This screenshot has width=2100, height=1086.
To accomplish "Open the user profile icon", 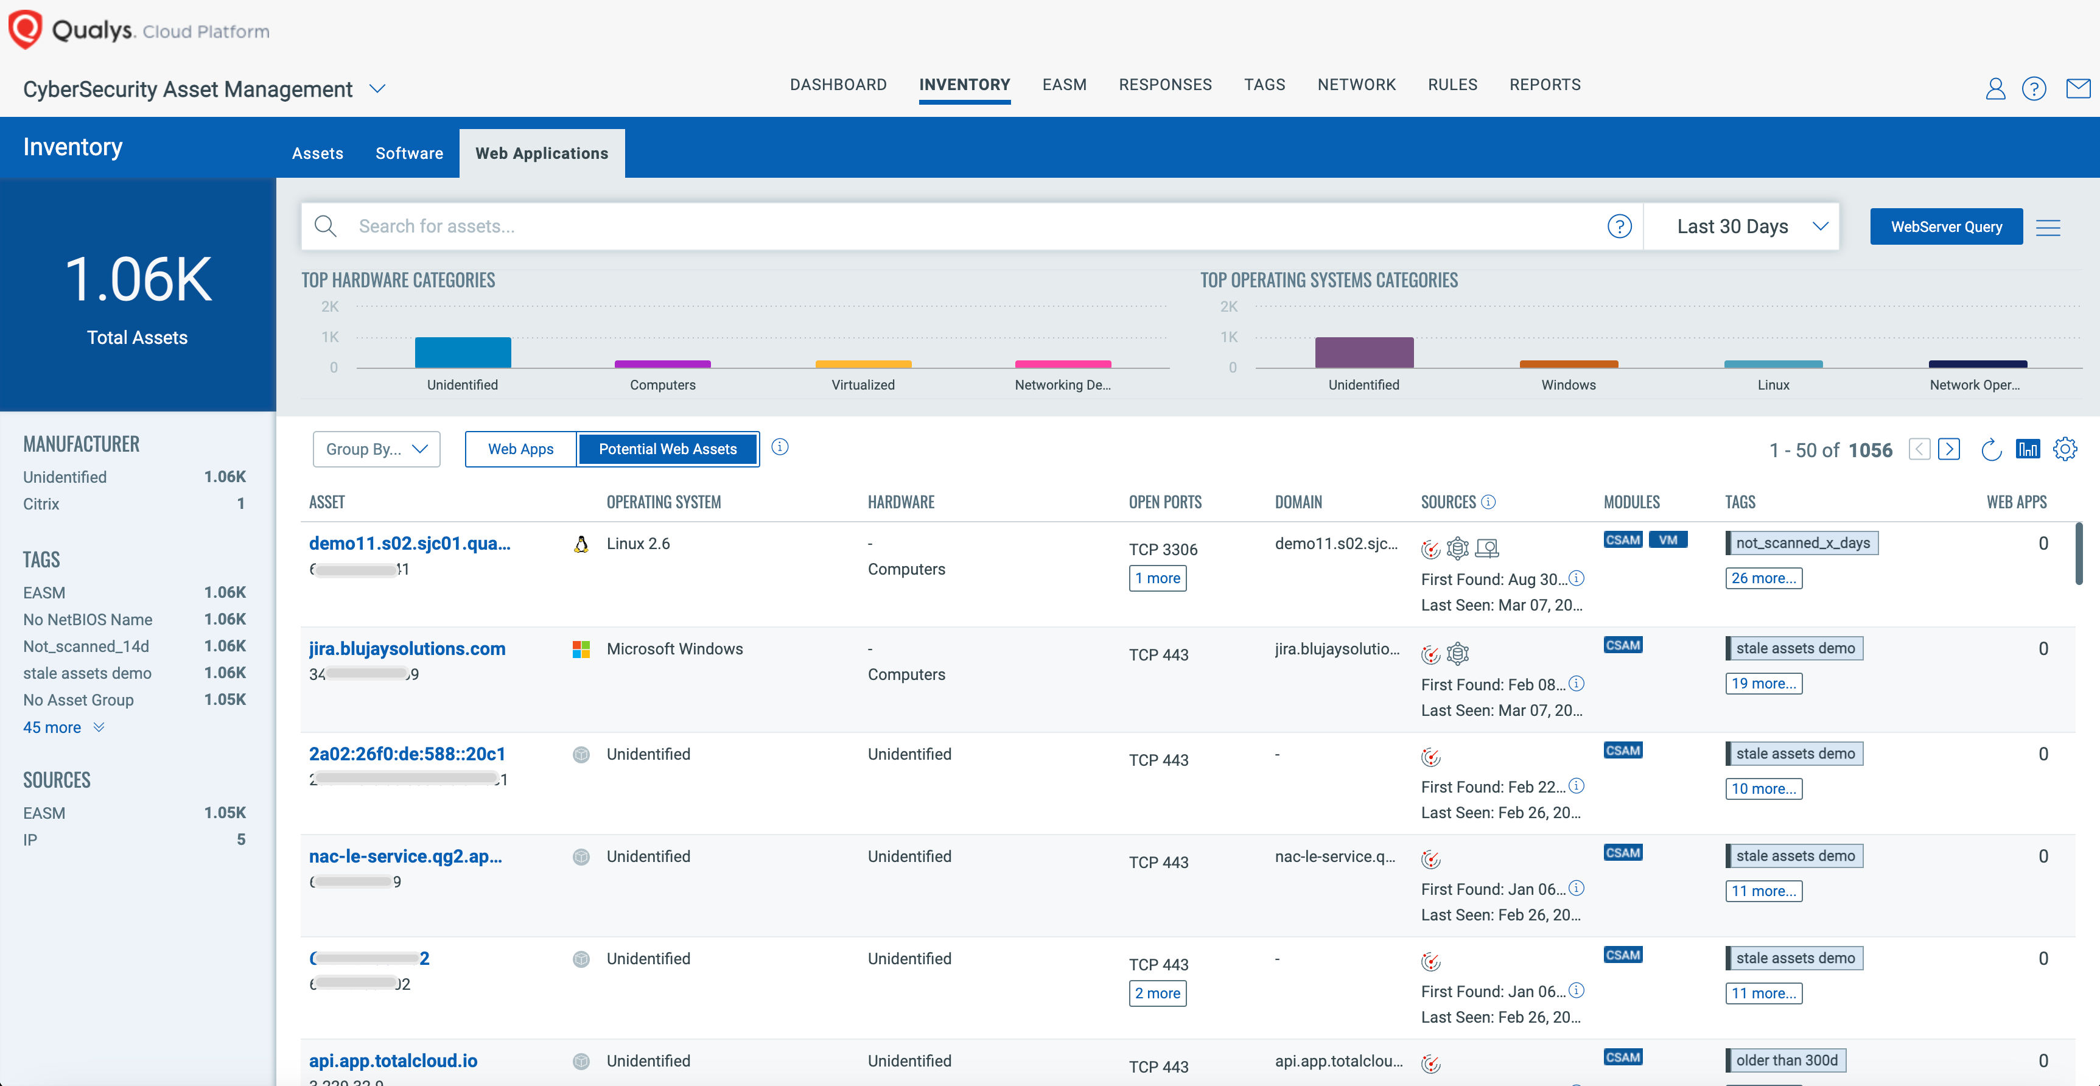I will pos(1995,88).
